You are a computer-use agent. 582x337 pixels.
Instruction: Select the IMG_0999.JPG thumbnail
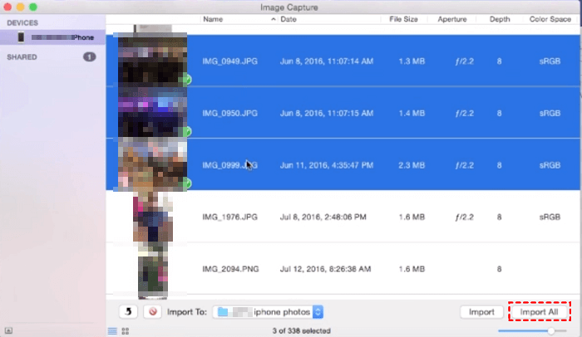(152, 164)
